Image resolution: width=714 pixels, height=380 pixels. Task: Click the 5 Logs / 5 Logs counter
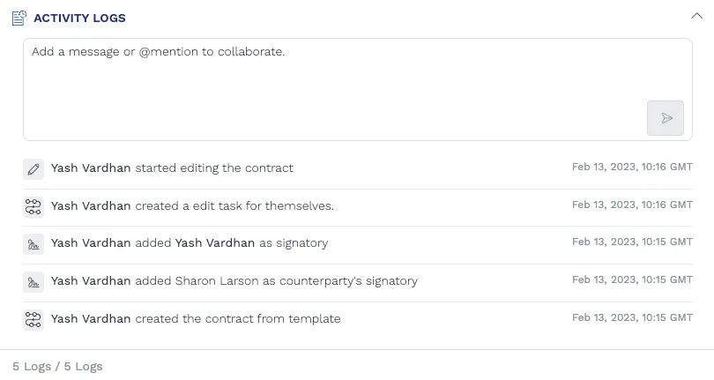pos(57,367)
